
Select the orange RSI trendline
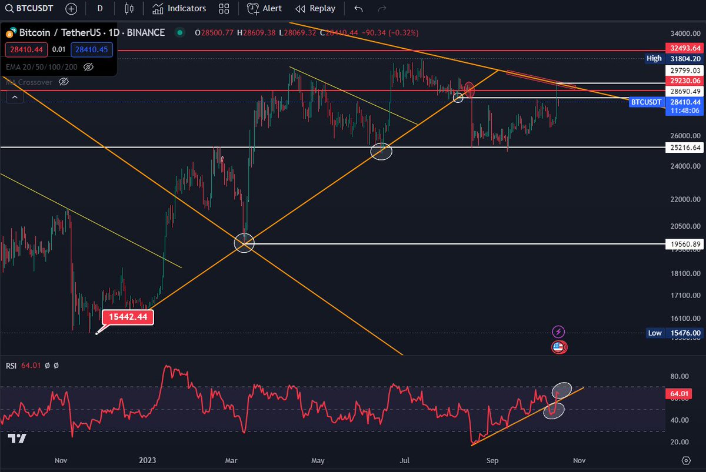[x=528, y=416]
